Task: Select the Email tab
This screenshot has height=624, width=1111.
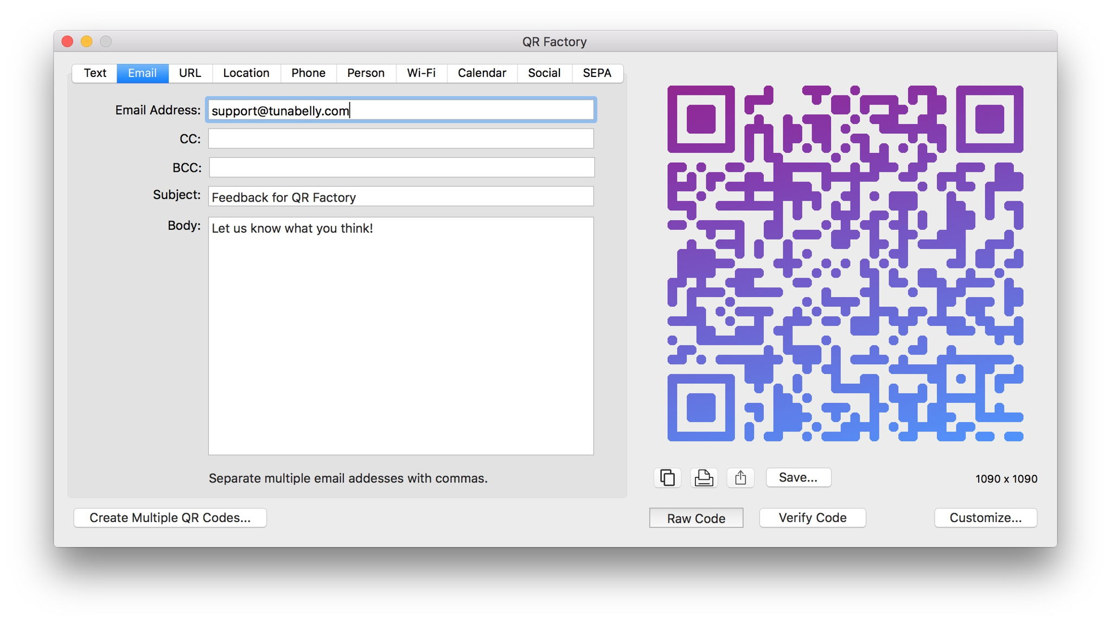Action: 143,73
